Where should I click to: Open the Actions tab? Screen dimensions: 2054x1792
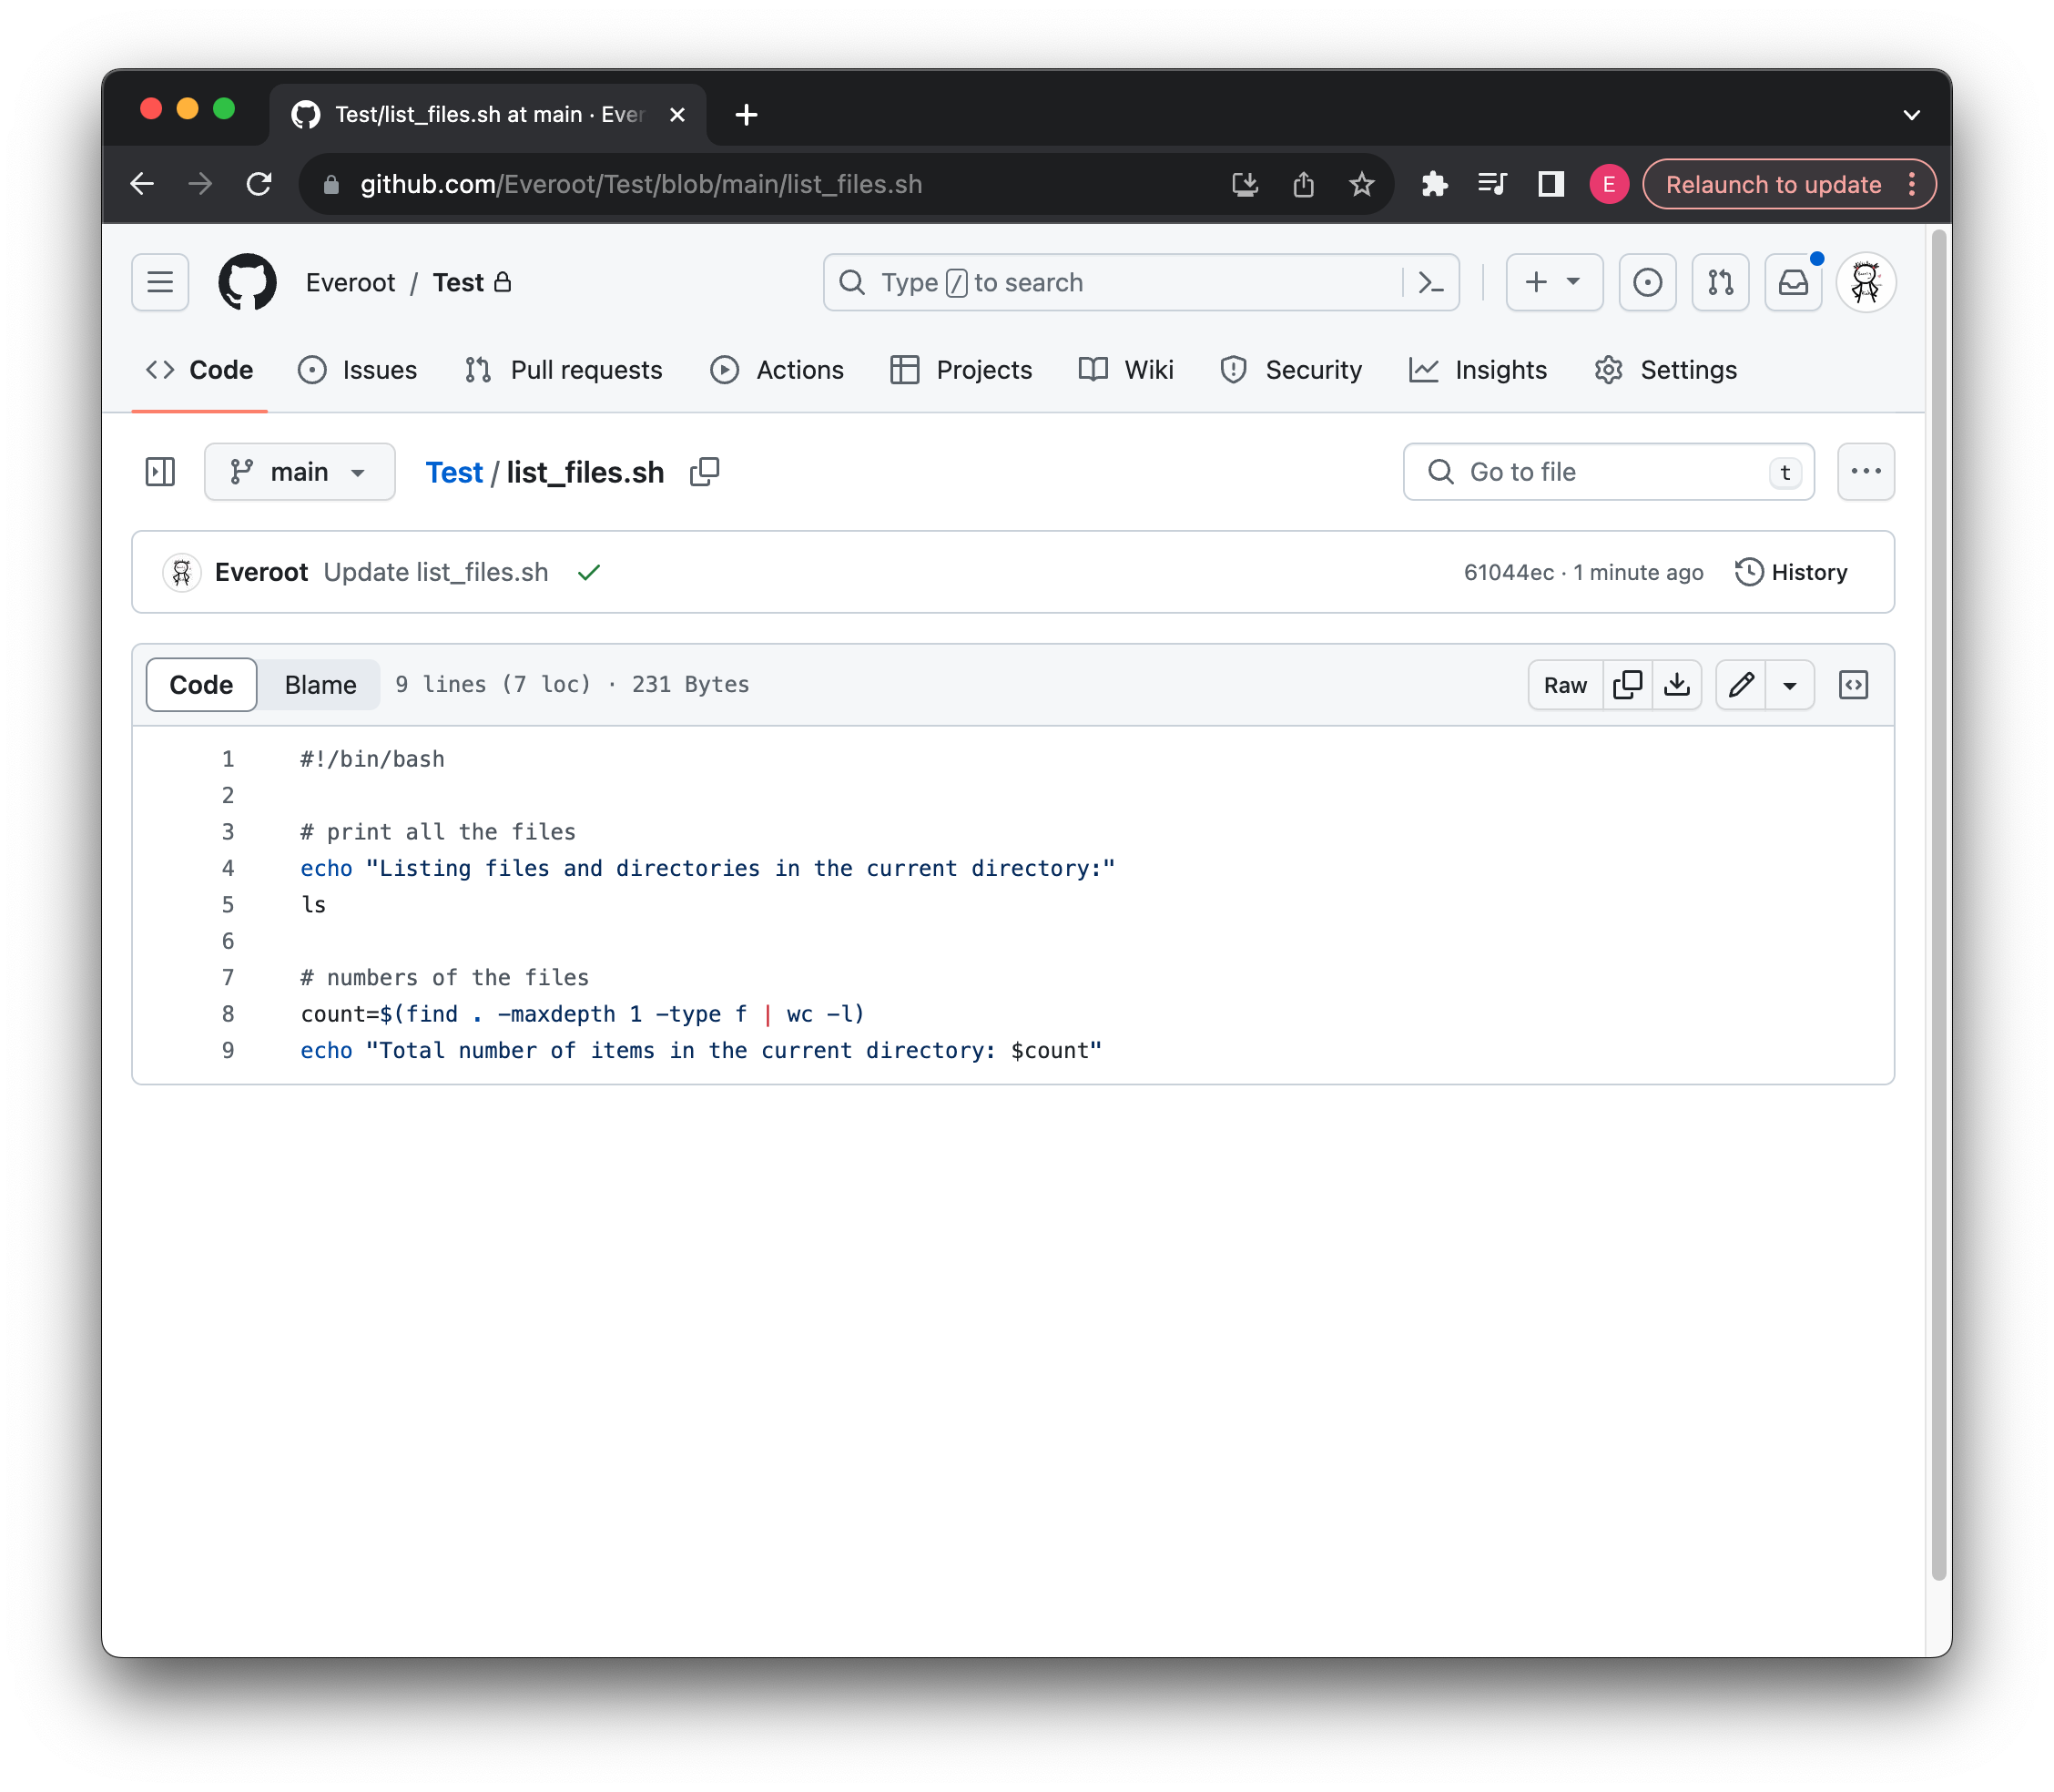coord(777,370)
